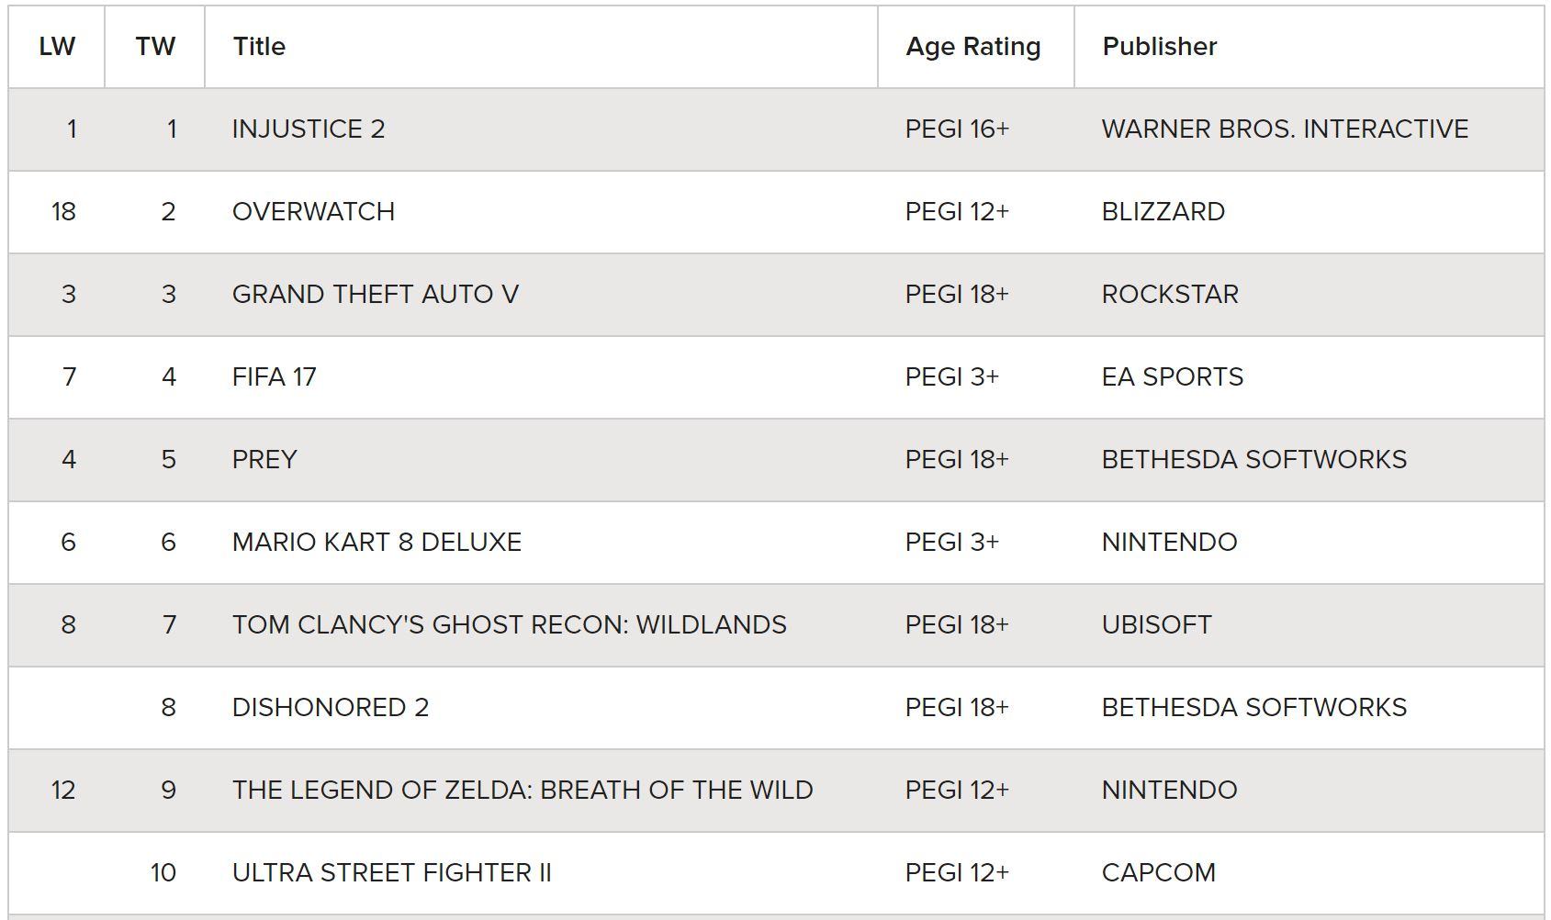
Task: Click GRAND THEFT AUTO V title
Action: [x=376, y=295]
